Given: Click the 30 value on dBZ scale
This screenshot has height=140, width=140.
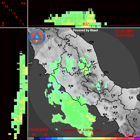Looking at the screenshot, I should [x=92, y=135].
